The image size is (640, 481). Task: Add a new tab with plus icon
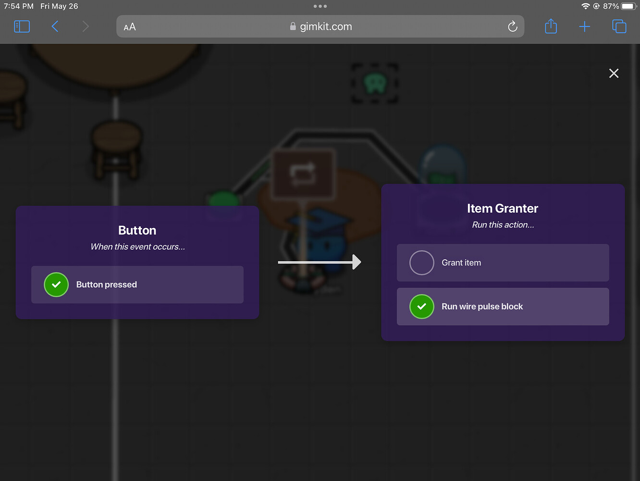pyautogui.click(x=585, y=26)
